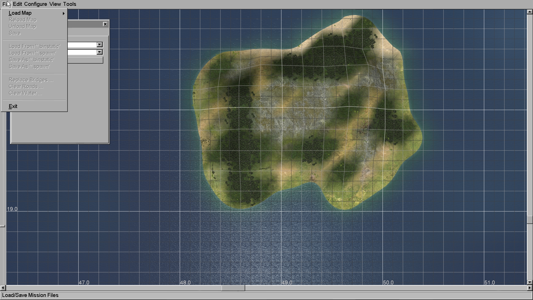Expand the upper dropdown arrow in dialog
The height and width of the screenshot is (300, 533).
pyautogui.click(x=99, y=45)
